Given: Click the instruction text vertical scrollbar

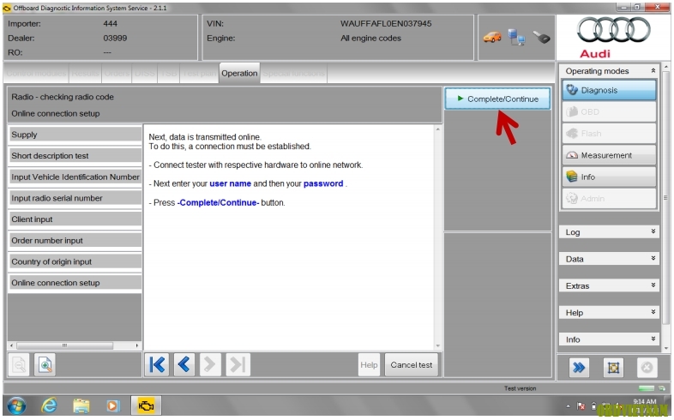Looking at the screenshot, I should click(x=437, y=237).
